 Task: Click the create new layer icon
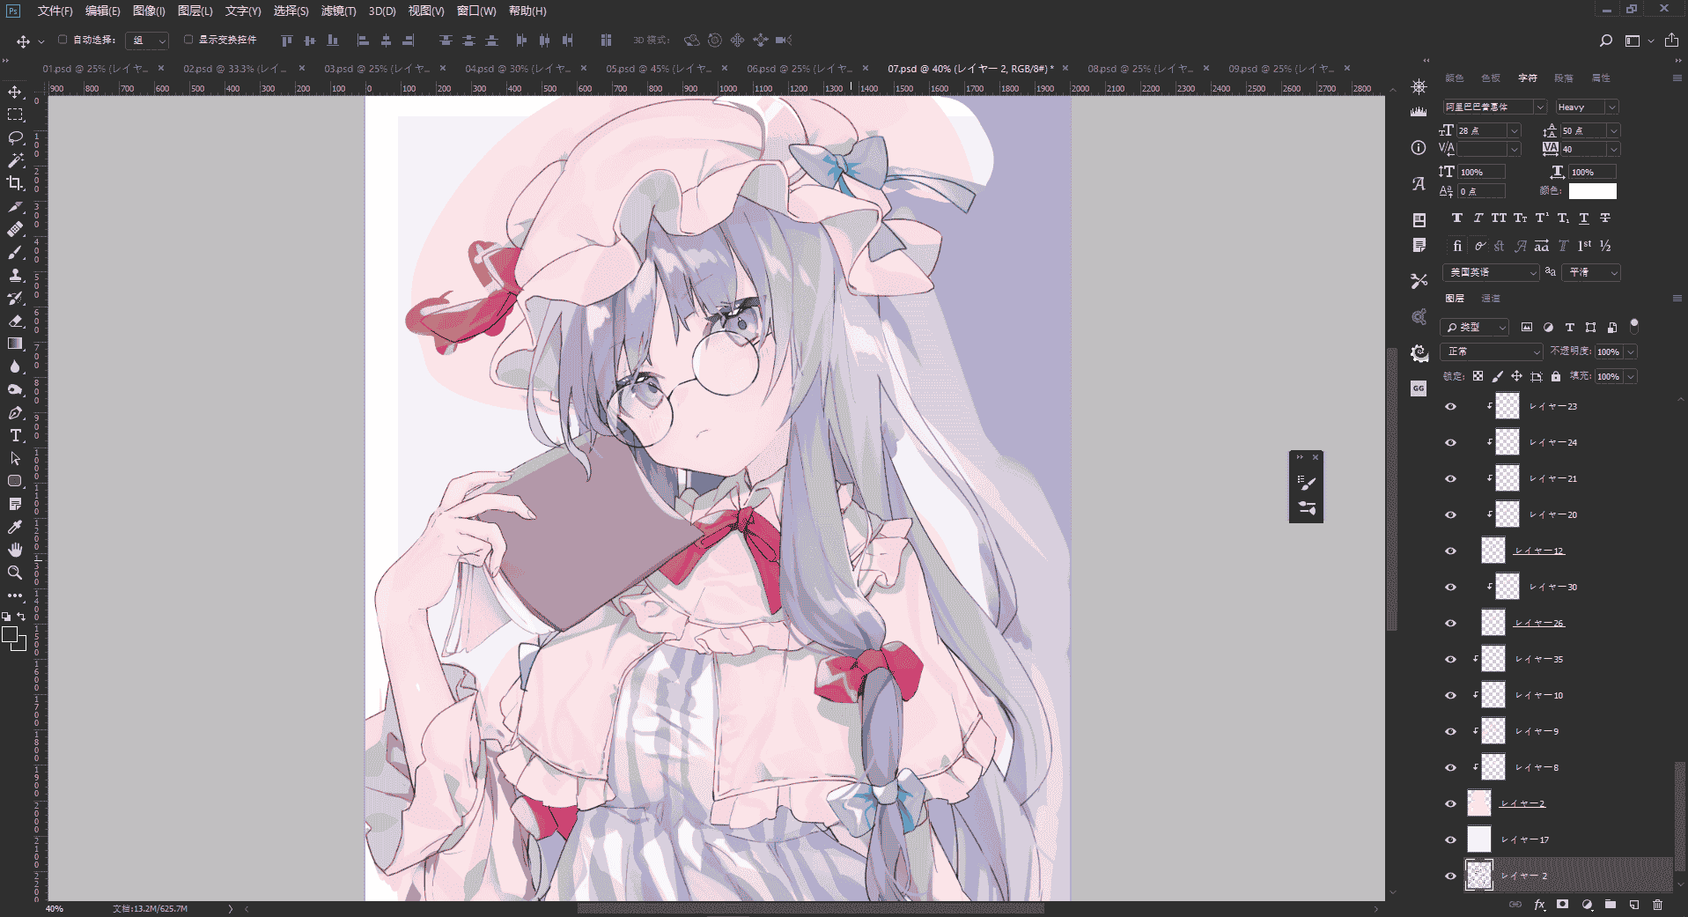click(x=1633, y=904)
